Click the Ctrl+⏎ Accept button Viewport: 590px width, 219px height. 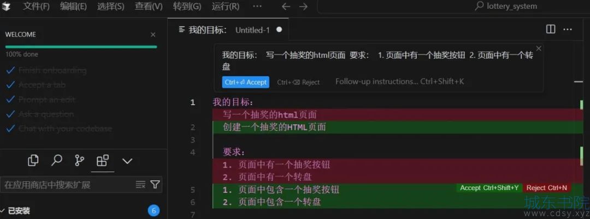click(246, 82)
